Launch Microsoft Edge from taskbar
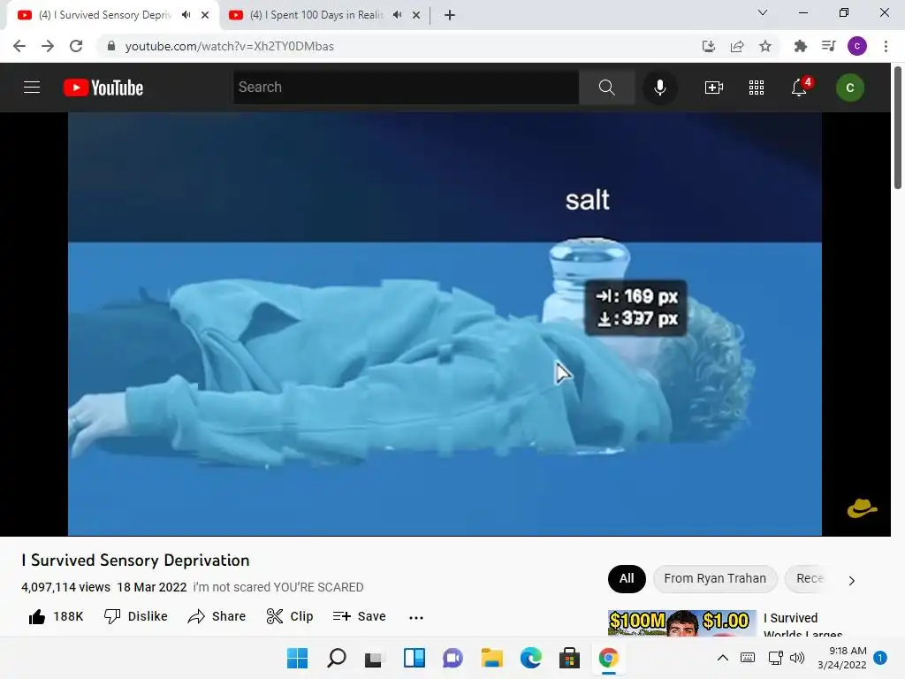 [530, 658]
